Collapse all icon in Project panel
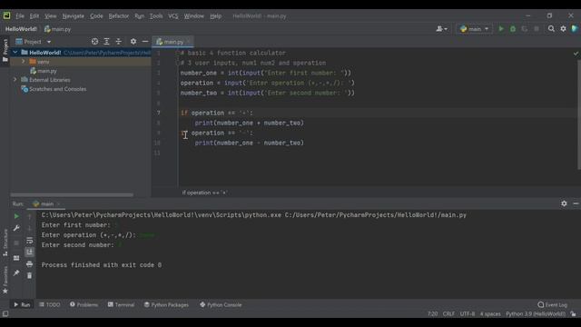The image size is (581, 327). (x=119, y=42)
